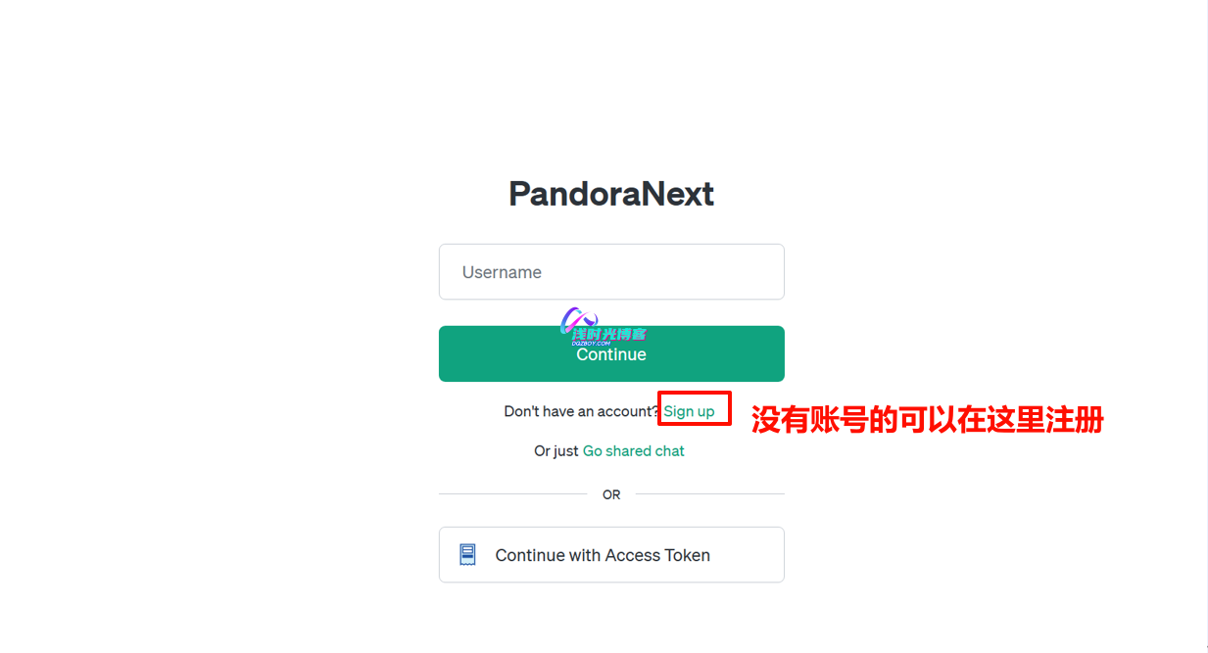Focus the Username input field
The image size is (1208, 653).
[611, 272]
